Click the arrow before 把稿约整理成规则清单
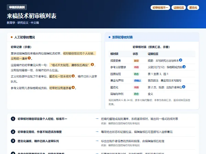This screenshot has width=206, height=154. pos(97,119)
